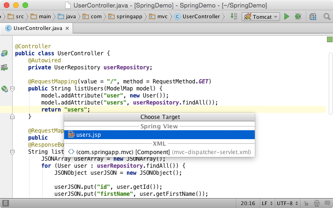Toggle the read-only lock icon
Screen dimensions: 333x208
pyautogui.click(x=306, y=203)
